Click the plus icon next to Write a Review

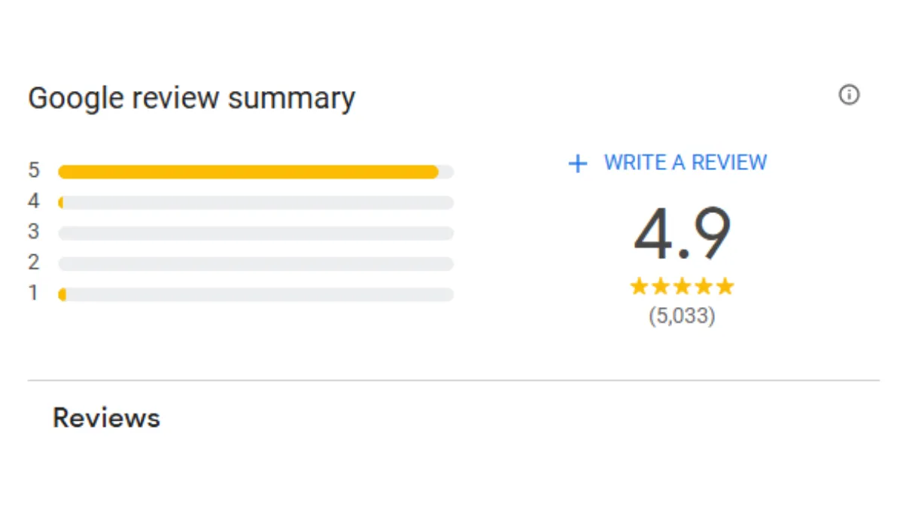(x=577, y=163)
